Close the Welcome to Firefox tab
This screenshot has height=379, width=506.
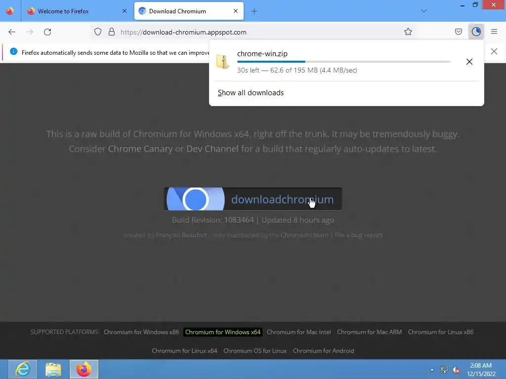tap(125, 11)
